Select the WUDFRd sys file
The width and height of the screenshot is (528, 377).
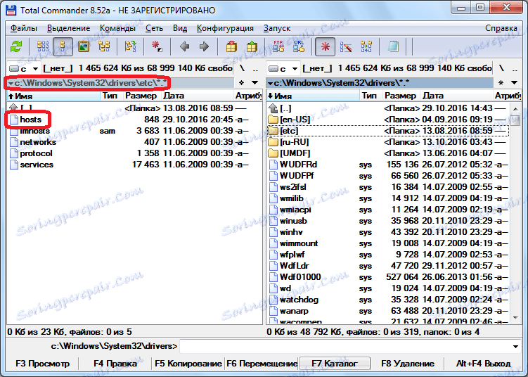[388, 165]
